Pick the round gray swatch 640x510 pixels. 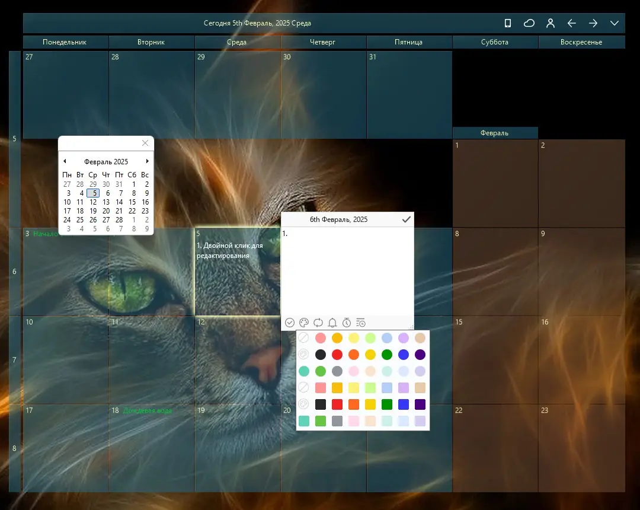tap(337, 371)
